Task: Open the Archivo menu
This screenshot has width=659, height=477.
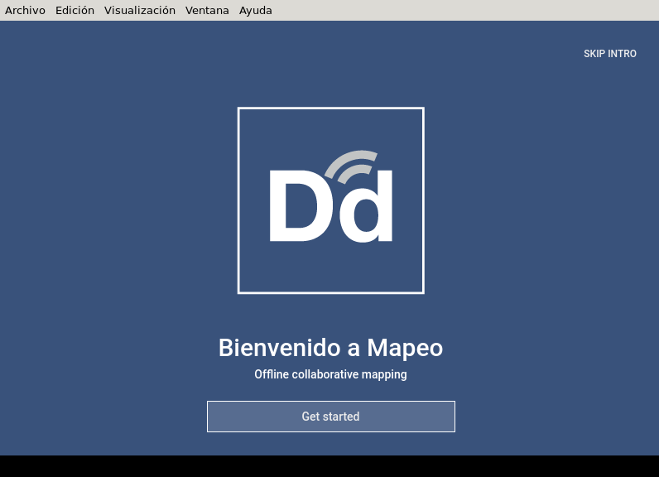Action: point(25,11)
